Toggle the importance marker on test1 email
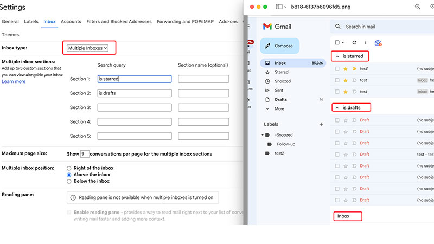Screen dimensions: 434x244 point(354,69)
